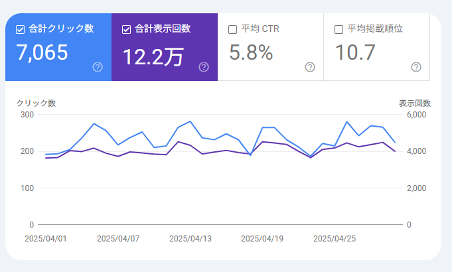The height and width of the screenshot is (272, 452).
Task: Open help icon on 合計表示回数 card
Action: click(x=204, y=67)
